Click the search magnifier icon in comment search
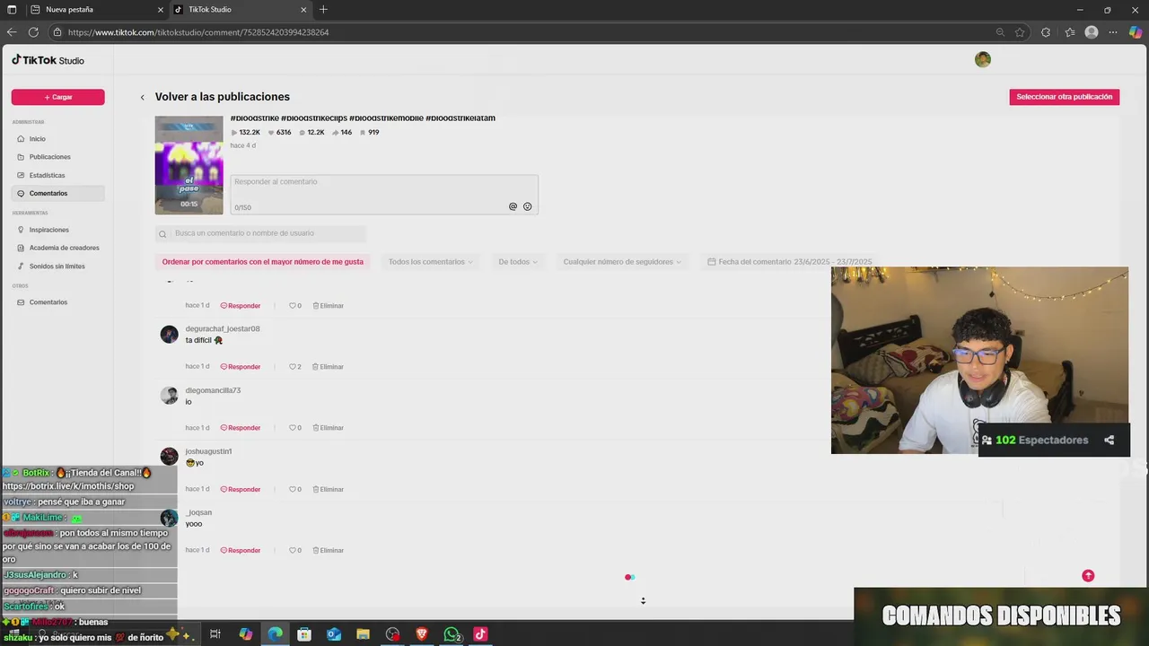 pyautogui.click(x=162, y=234)
